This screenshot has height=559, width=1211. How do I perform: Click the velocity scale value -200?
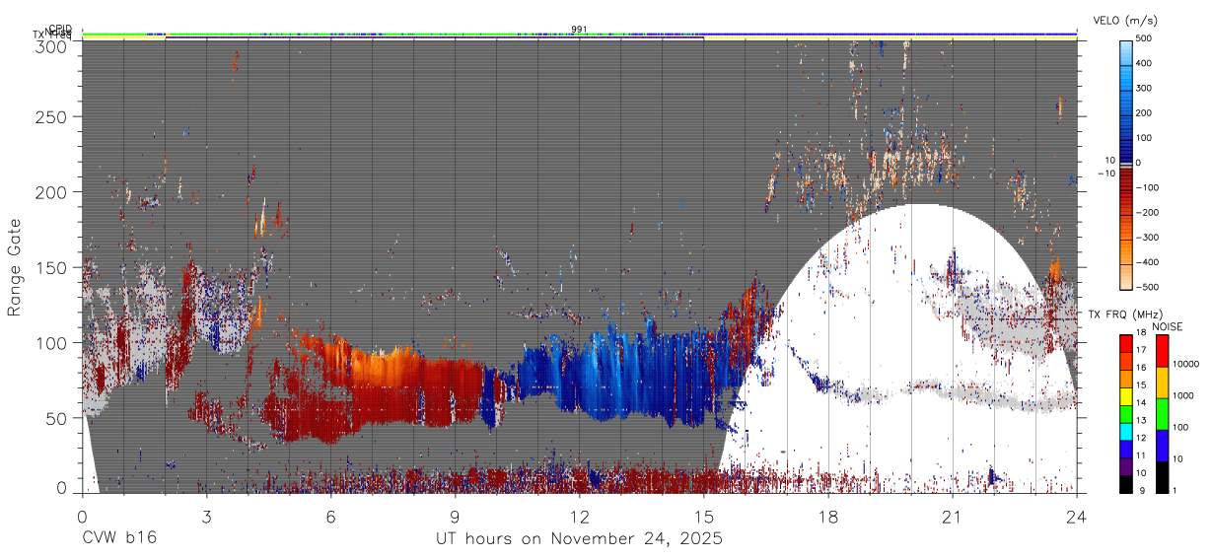[1147, 213]
